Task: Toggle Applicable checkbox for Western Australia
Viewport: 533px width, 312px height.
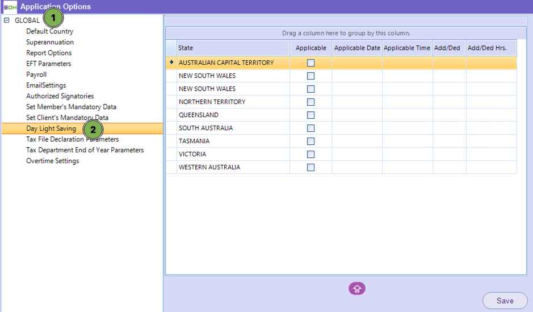Action: click(310, 168)
